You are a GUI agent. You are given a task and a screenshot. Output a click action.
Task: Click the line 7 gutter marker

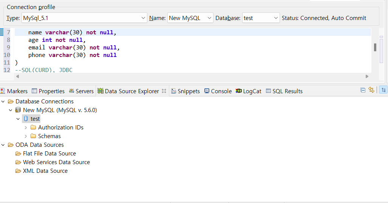(x=2, y=32)
